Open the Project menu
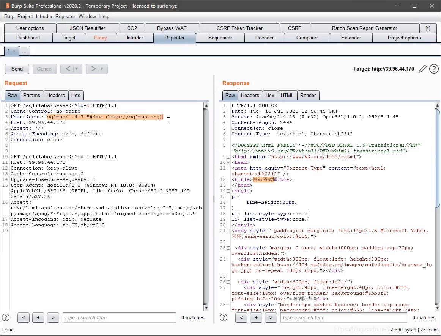Image resolution: width=441 pixels, height=336 pixels. tap(25, 17)
